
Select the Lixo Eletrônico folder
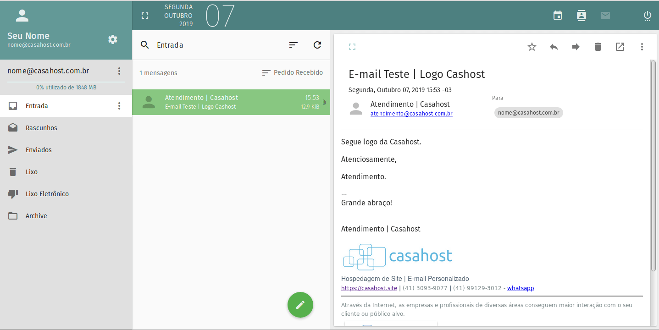[66, 194]
